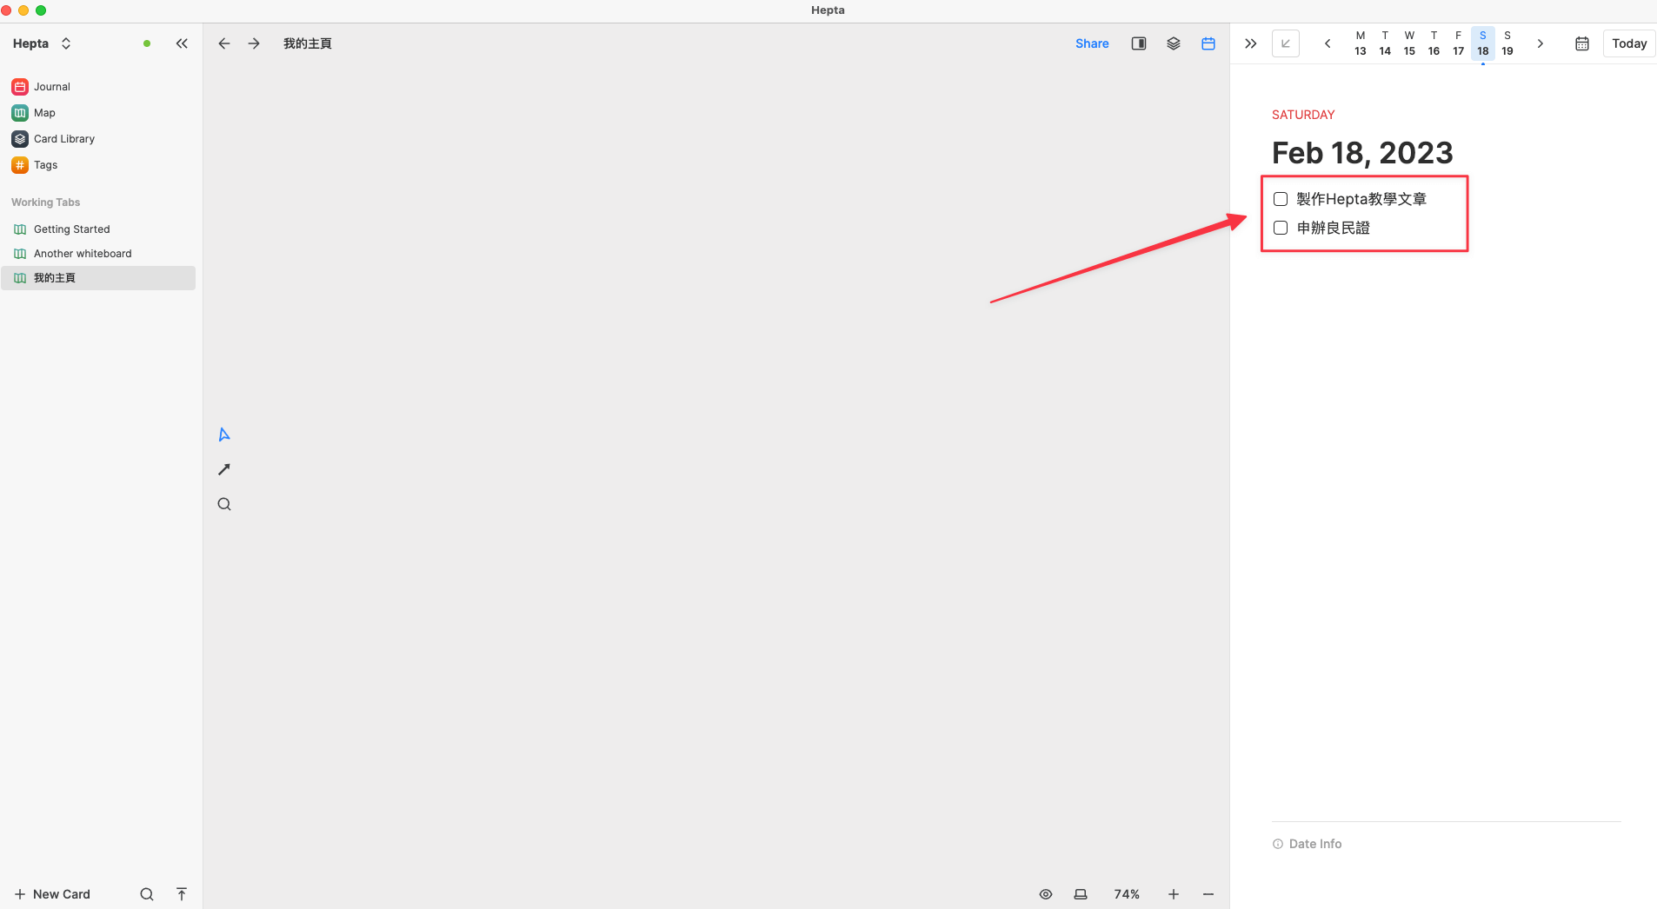Viewport: 1657px width, 909px height.
Task: Jump to Today in the journal
Action: tap(1629, 43)
